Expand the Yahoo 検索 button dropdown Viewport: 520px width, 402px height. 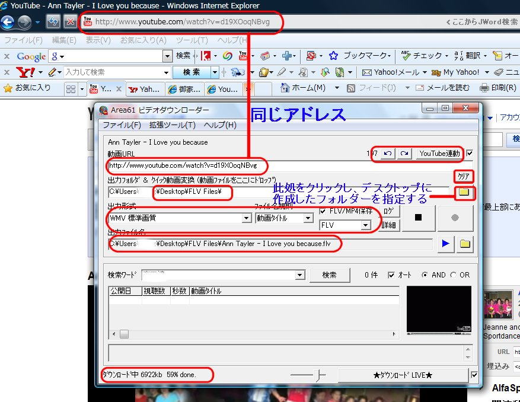coord(215,72)
